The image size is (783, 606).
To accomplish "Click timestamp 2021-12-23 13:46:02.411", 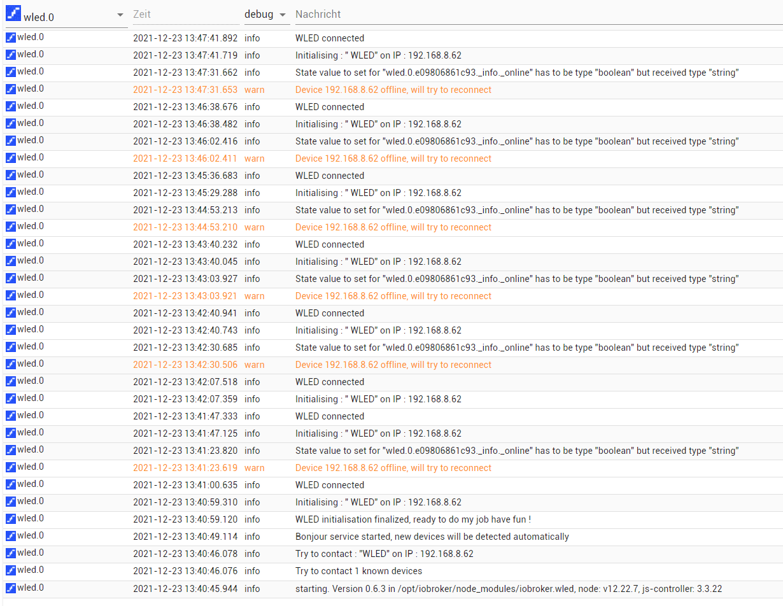I will (x=185, y=159).
